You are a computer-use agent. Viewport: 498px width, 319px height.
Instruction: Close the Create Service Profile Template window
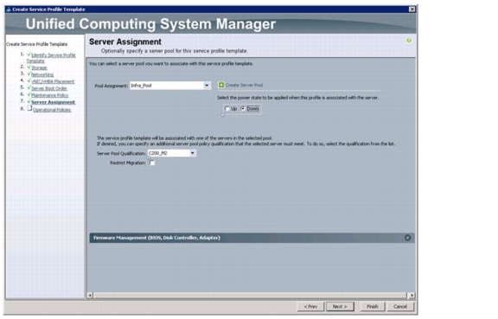[x=412, y=10]
